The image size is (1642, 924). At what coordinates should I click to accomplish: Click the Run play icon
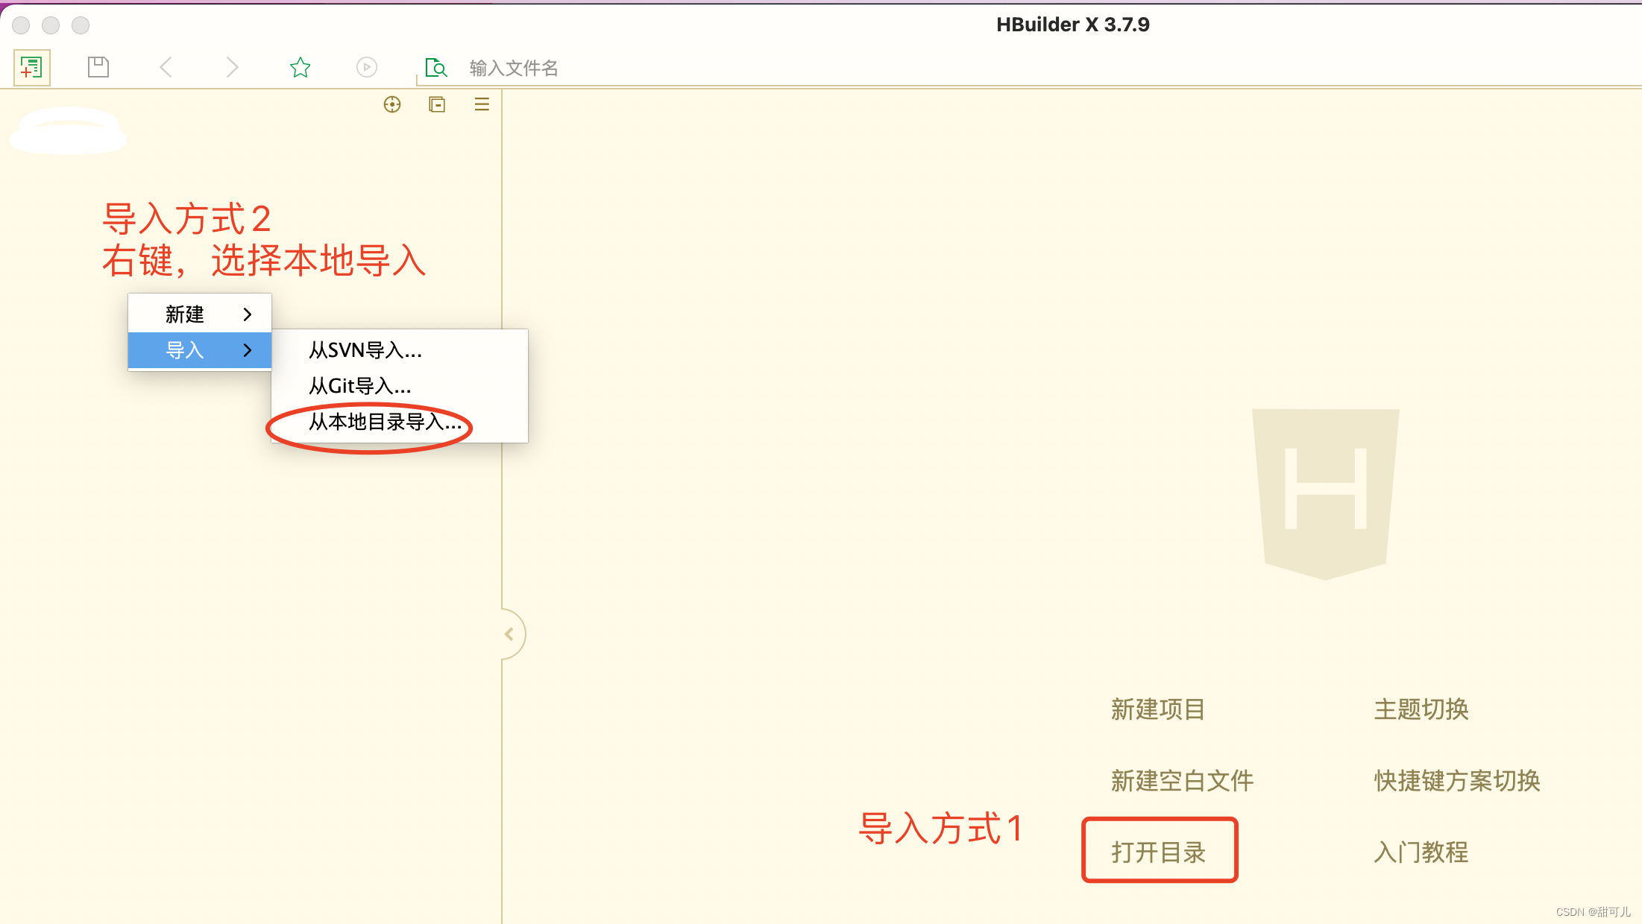pos(367,68)
